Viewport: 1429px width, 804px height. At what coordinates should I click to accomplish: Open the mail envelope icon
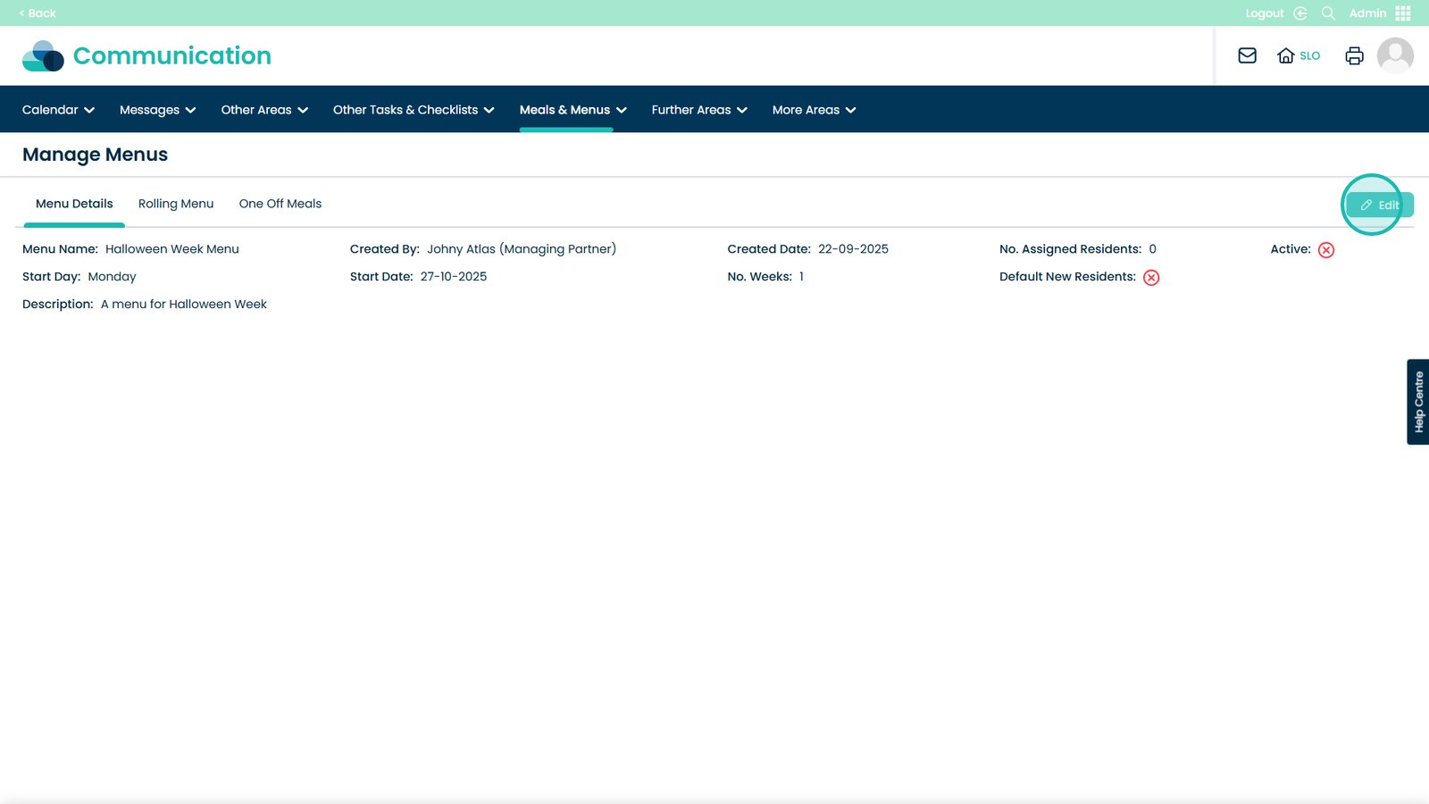1247,55
